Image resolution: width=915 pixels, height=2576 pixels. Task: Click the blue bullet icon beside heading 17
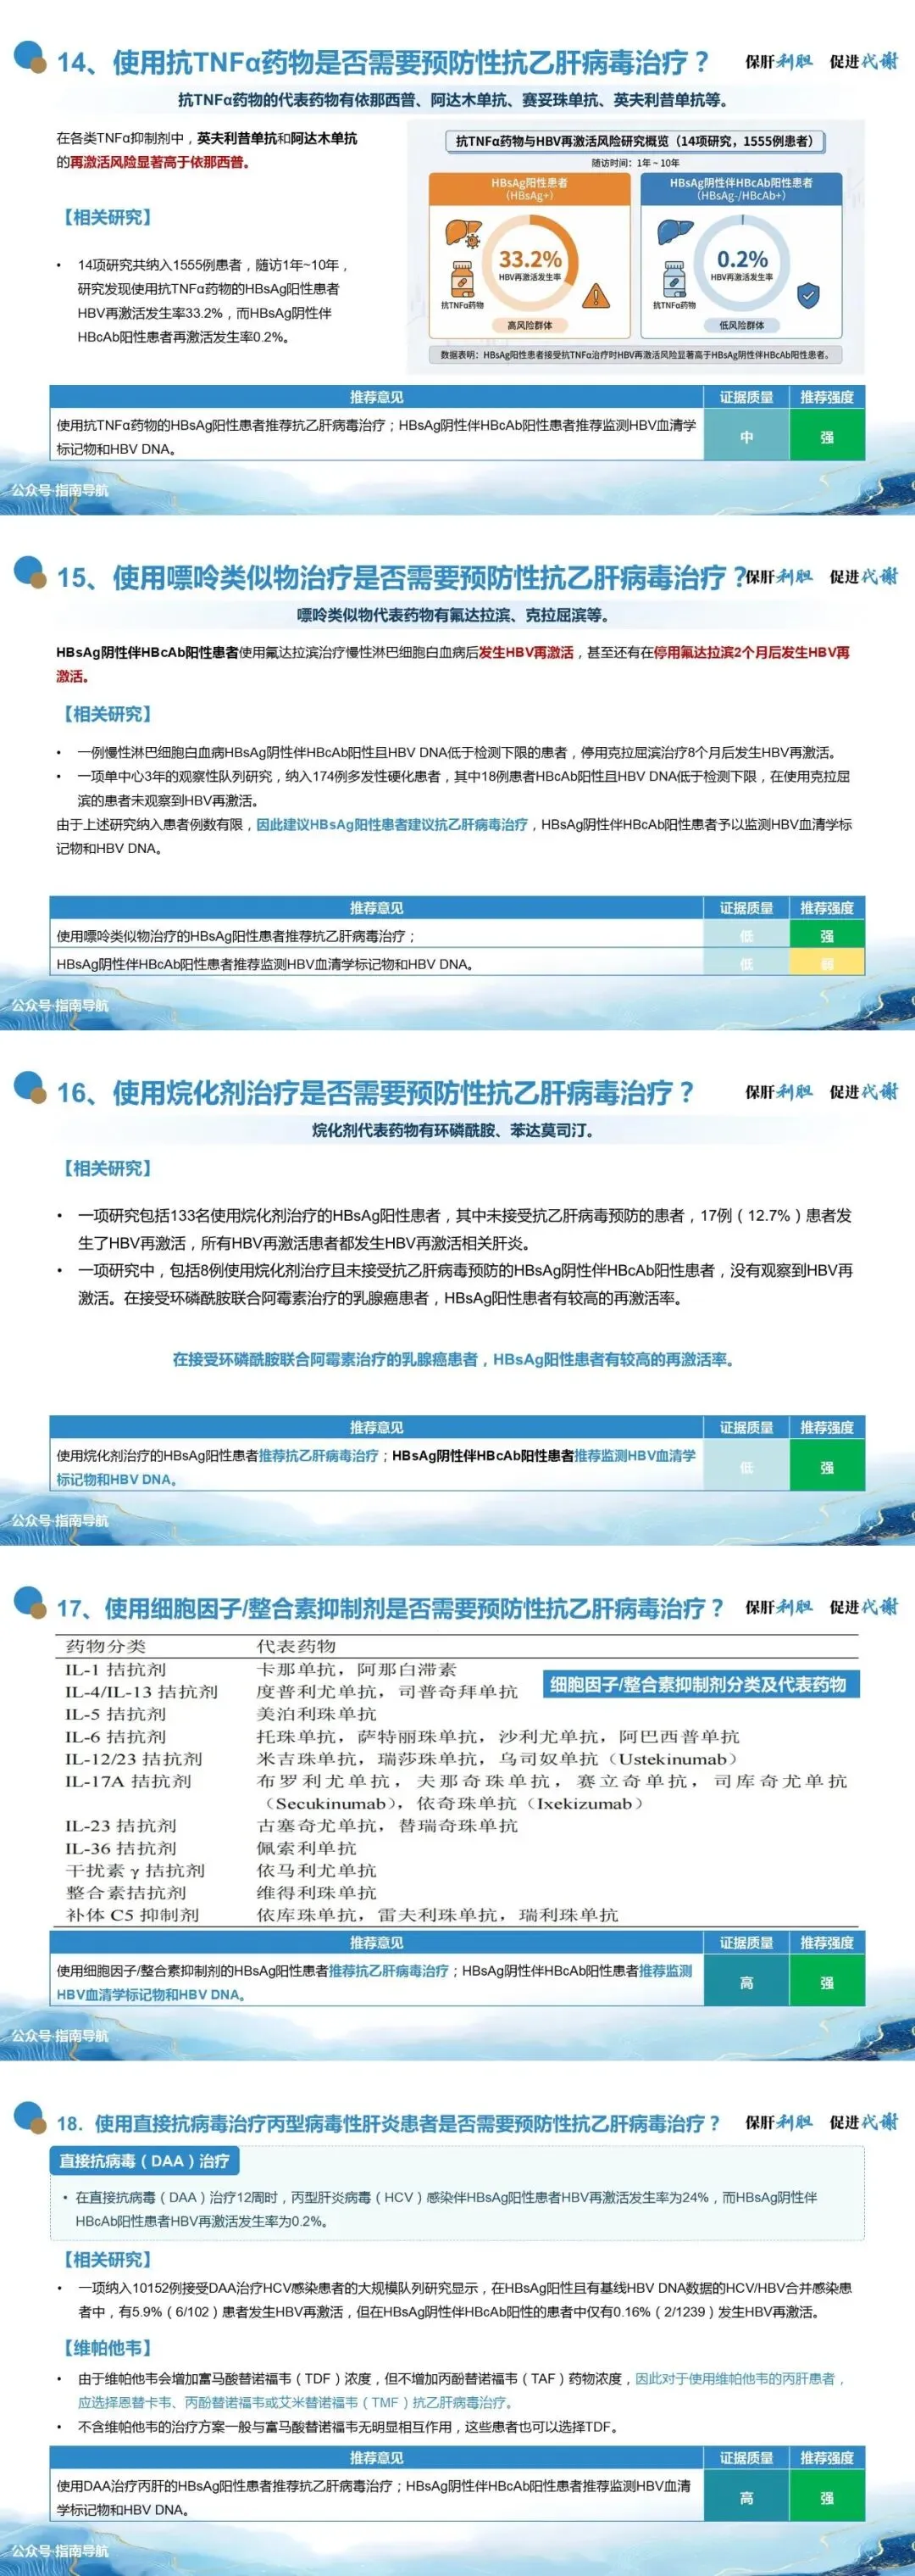coord(30,1603)
